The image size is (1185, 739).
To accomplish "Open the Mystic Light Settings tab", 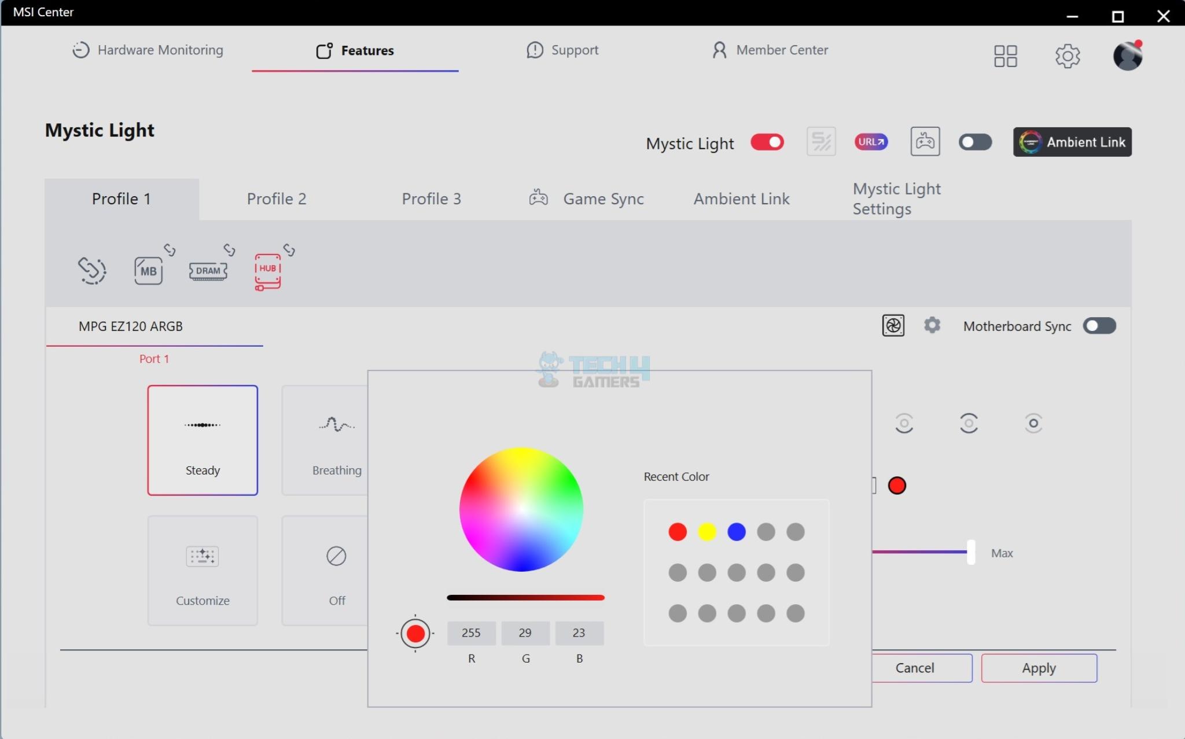I will tap(896, 198).
